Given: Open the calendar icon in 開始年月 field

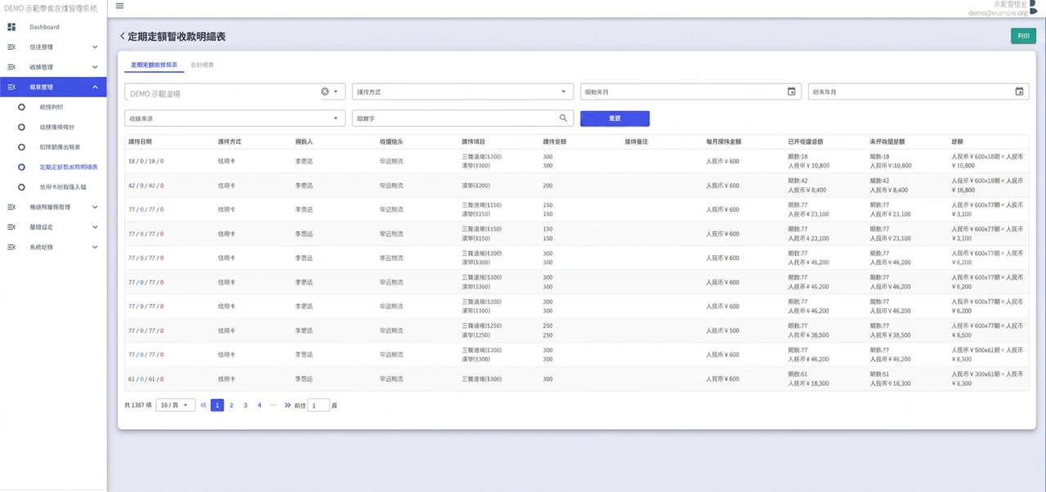Looking at the screenshot, I should 791,92.
